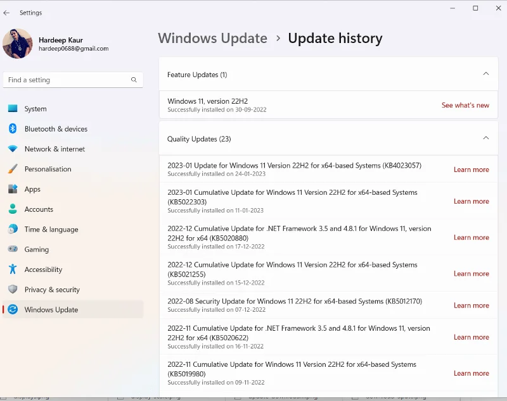507x401 pixels.
Task: Go to Gaming settings
Action: tap(73, 249)
